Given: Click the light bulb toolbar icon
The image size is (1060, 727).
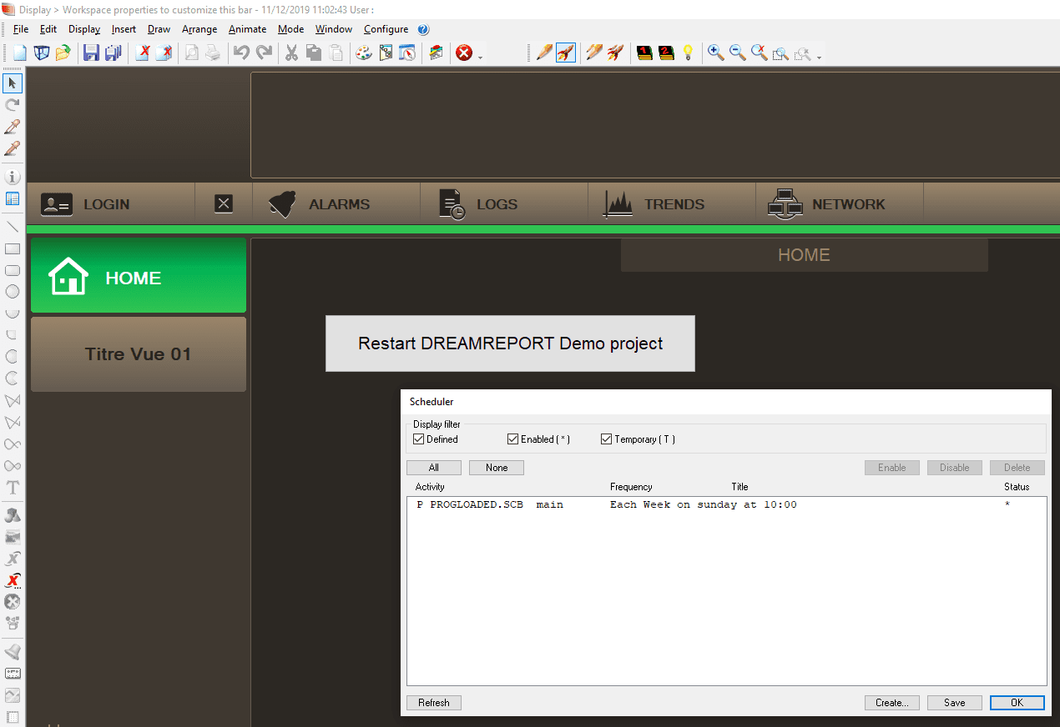Looking at the screenshot, I should pyautogui.click(x=687, y=53).
